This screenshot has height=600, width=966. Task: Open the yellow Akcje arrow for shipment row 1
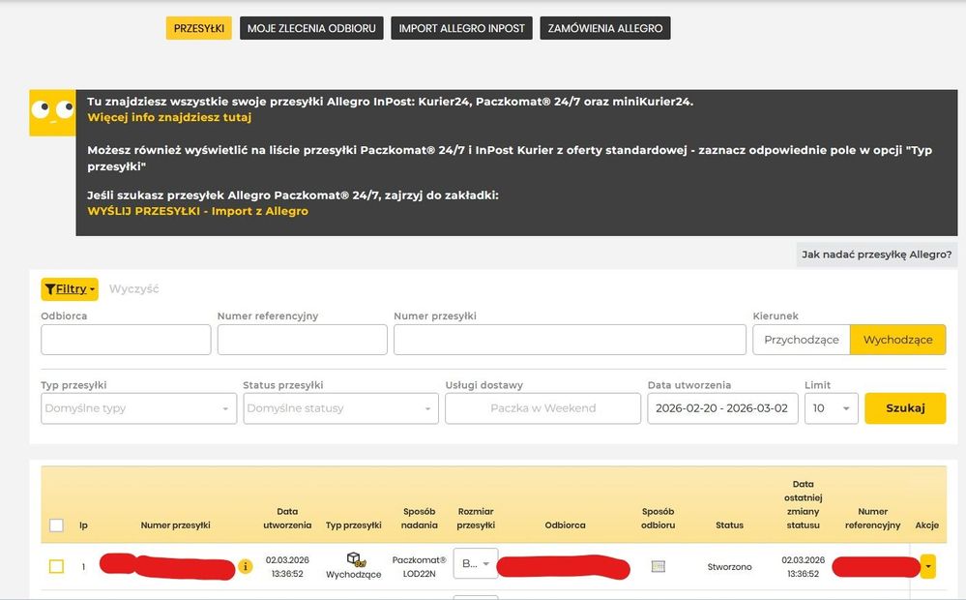click(926, 566)
